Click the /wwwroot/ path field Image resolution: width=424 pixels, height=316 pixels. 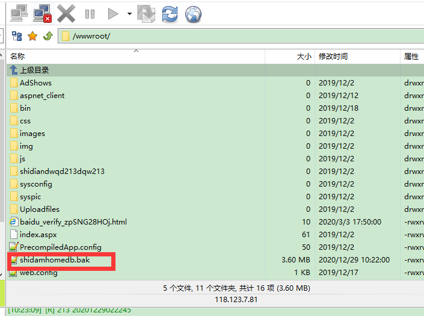point(241,36)
